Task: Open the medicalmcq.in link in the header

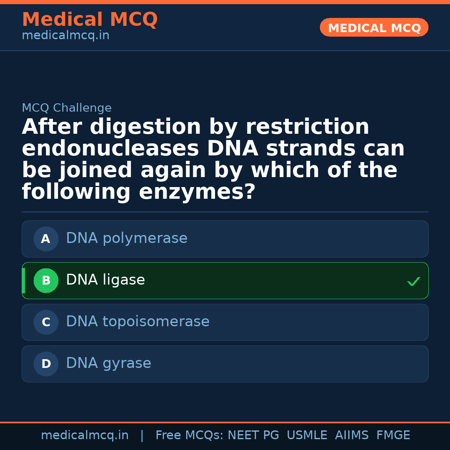Action: click(x=65, y=36)
